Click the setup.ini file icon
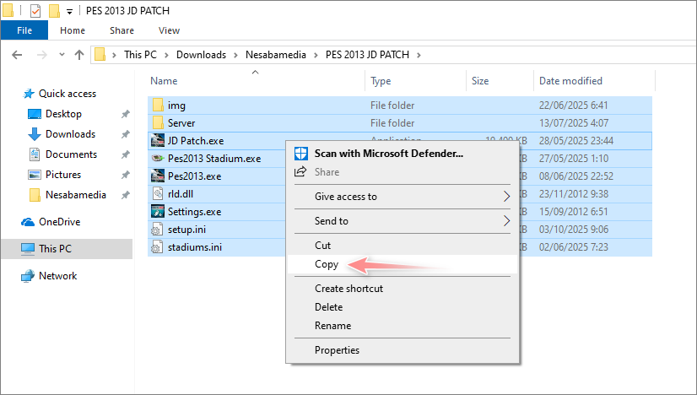Screen dimensions: 697x395 (158, 230)
